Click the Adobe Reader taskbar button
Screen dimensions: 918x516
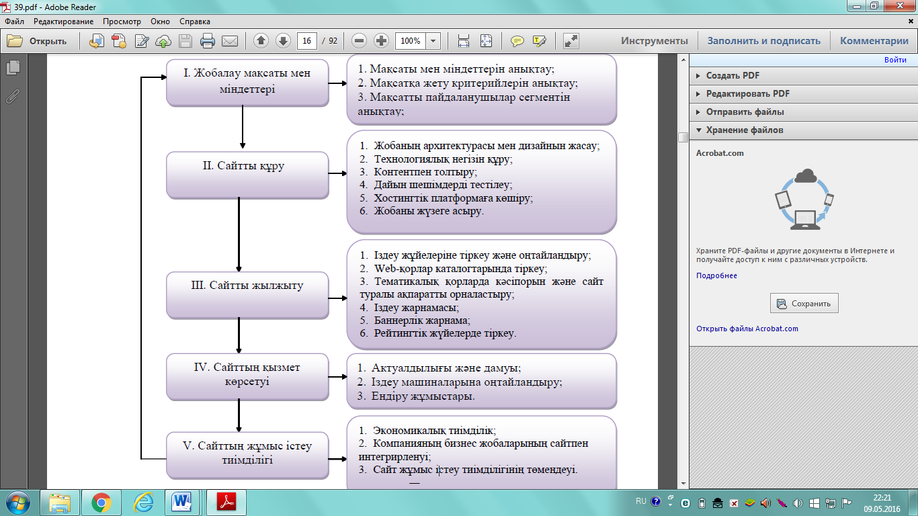[x=226, y=503]
